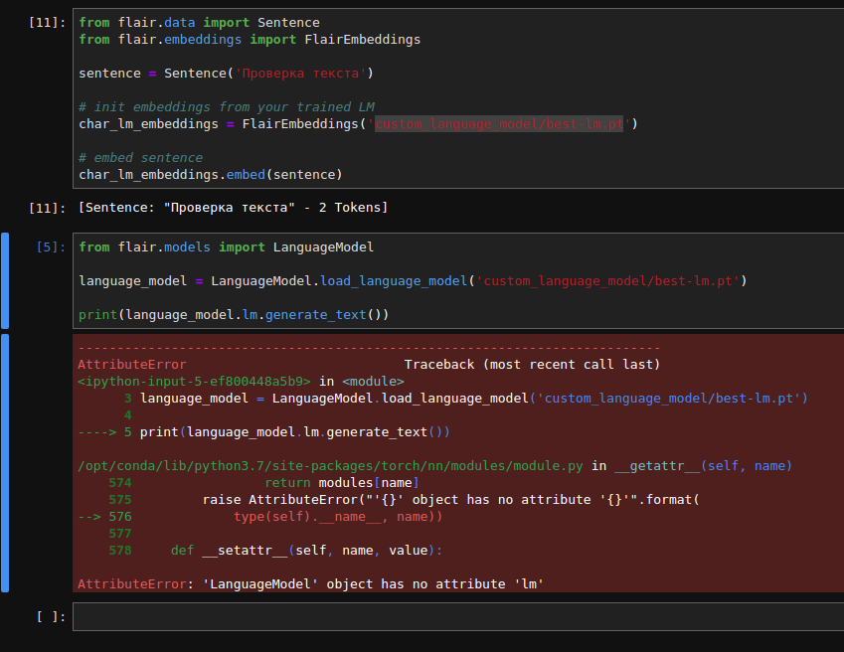
Task: Click the dashed red separator in the traceback
Action: click(x=368, y=347)
